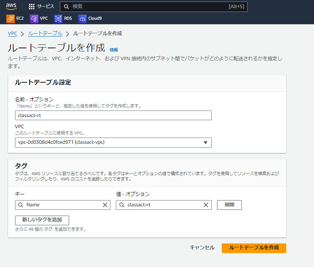The width and height of the screenshot is (314, 267).
Task: Click magnifier icon in tag value field
Action: 122,205
